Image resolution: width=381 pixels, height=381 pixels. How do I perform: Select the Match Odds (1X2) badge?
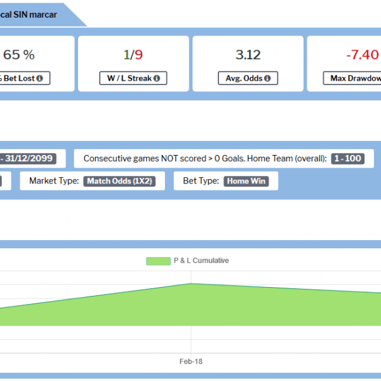119,181
